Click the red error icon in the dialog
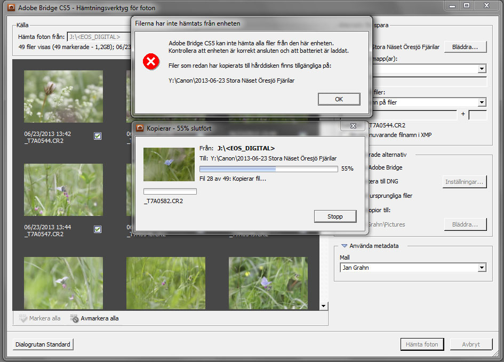 (151, 62)
